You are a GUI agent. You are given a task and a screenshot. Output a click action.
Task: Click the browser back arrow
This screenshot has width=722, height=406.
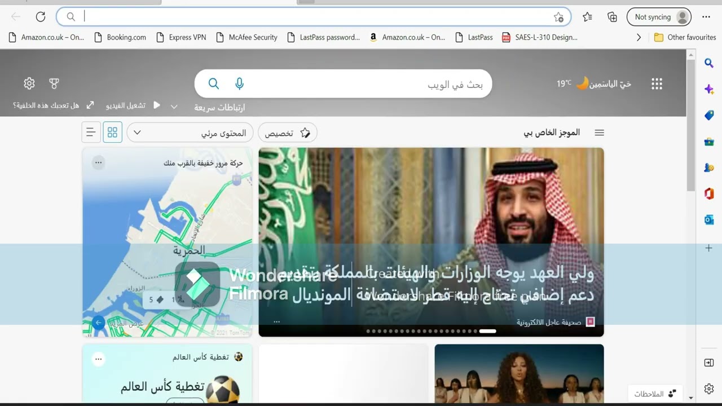click(x=16, y=17)
